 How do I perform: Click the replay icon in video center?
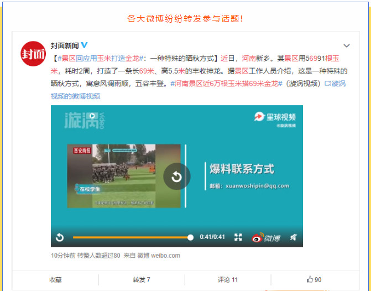click(x=176, y=176)
